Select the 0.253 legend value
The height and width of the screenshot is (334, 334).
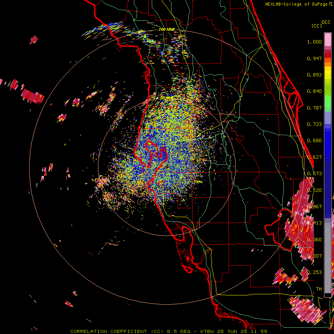314,272
